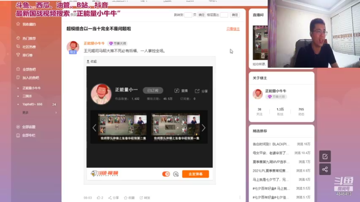Open the post's more-options dots menu
The width and height of the screenshot is (360, 202).
(x=240, y=198)
